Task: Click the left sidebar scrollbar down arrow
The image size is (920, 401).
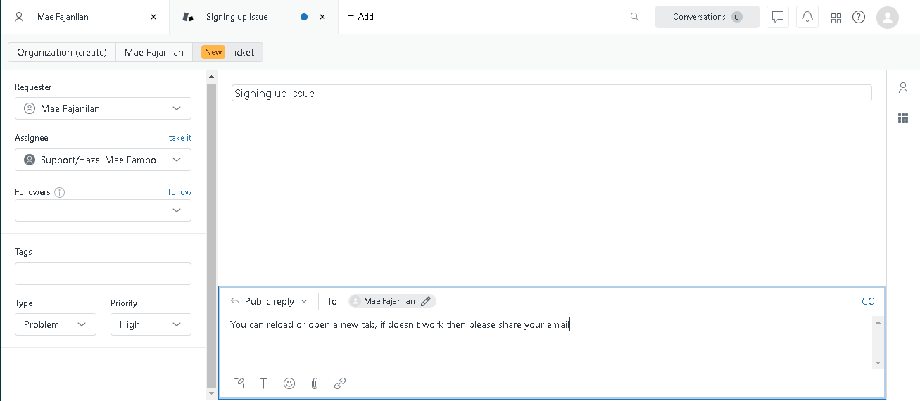Action: [x=211, y=393]
